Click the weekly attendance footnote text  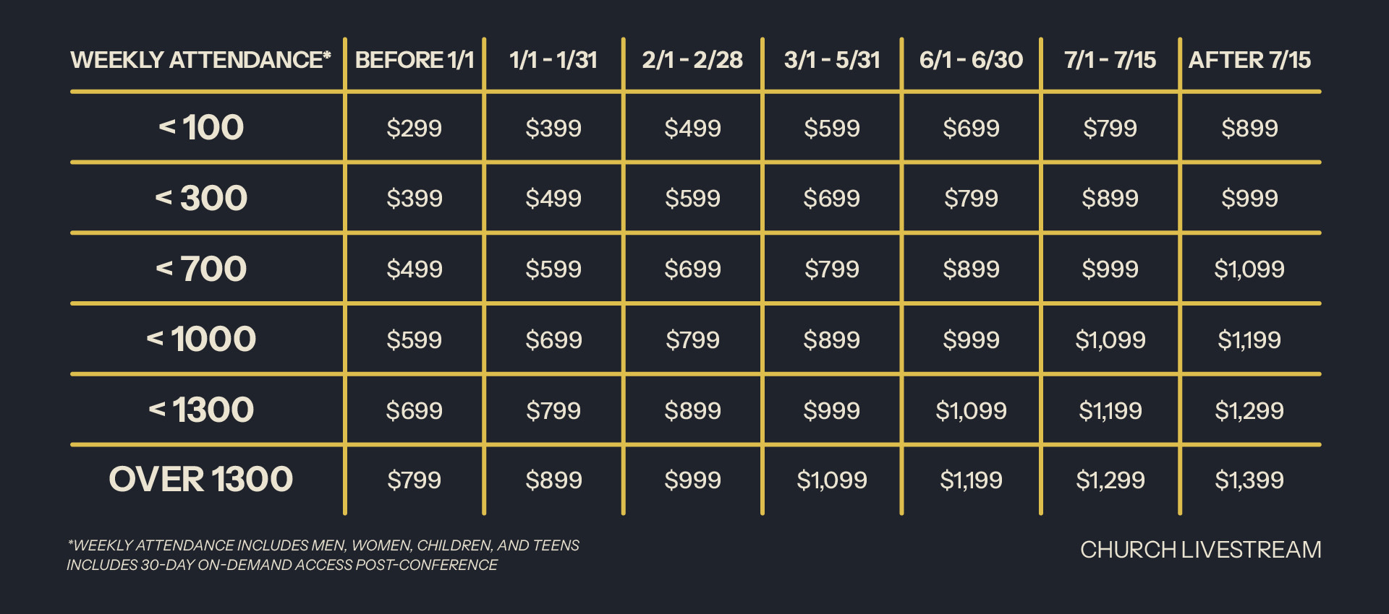[323, 545]
